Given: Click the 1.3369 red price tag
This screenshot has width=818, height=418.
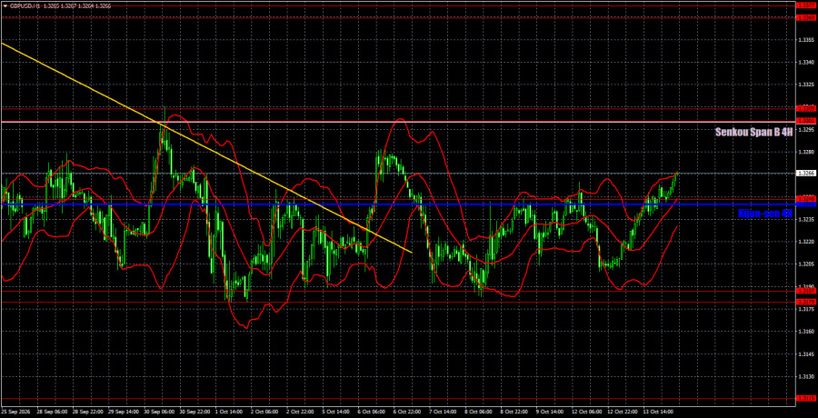Looking at the screenshot, I should 806,17.
